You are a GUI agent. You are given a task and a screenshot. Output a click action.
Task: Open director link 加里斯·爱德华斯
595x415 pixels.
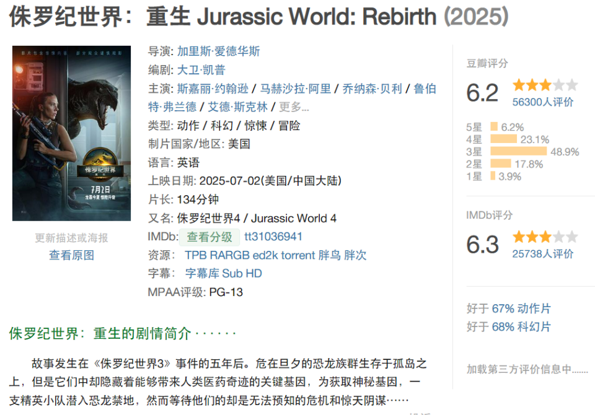[219, 51]
